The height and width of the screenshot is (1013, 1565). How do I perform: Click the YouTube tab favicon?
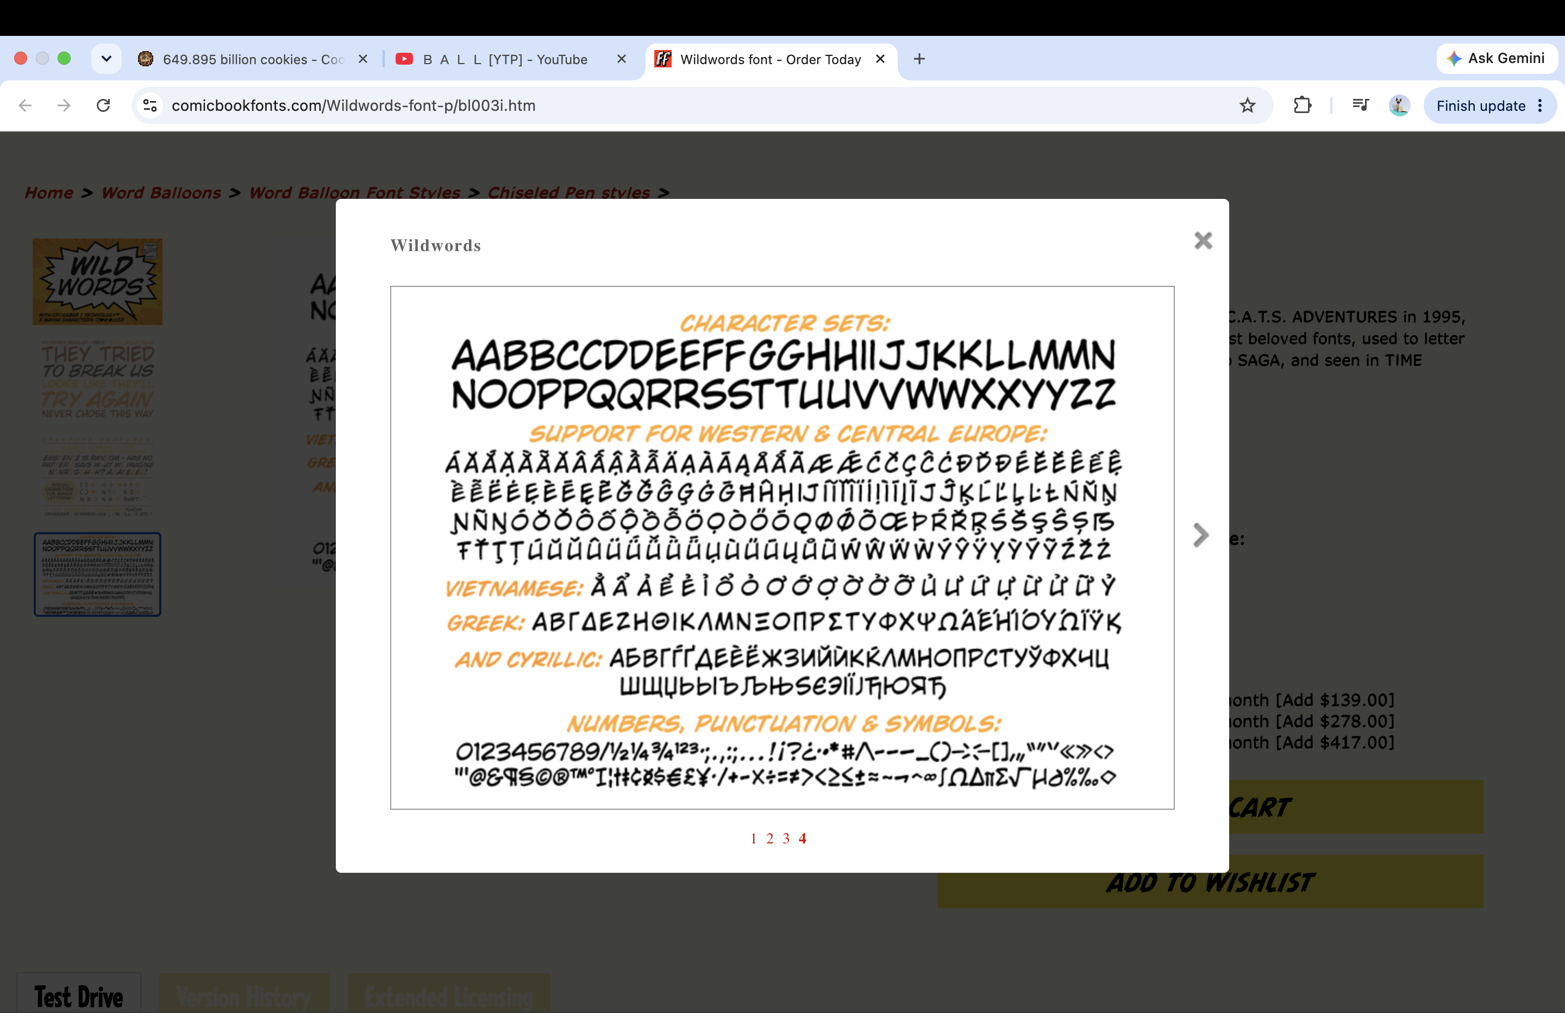point(404,59)
